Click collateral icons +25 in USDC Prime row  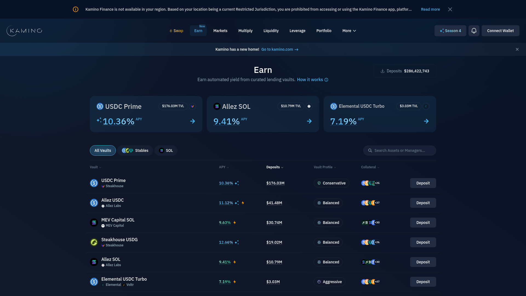click(x=370, y=183)
